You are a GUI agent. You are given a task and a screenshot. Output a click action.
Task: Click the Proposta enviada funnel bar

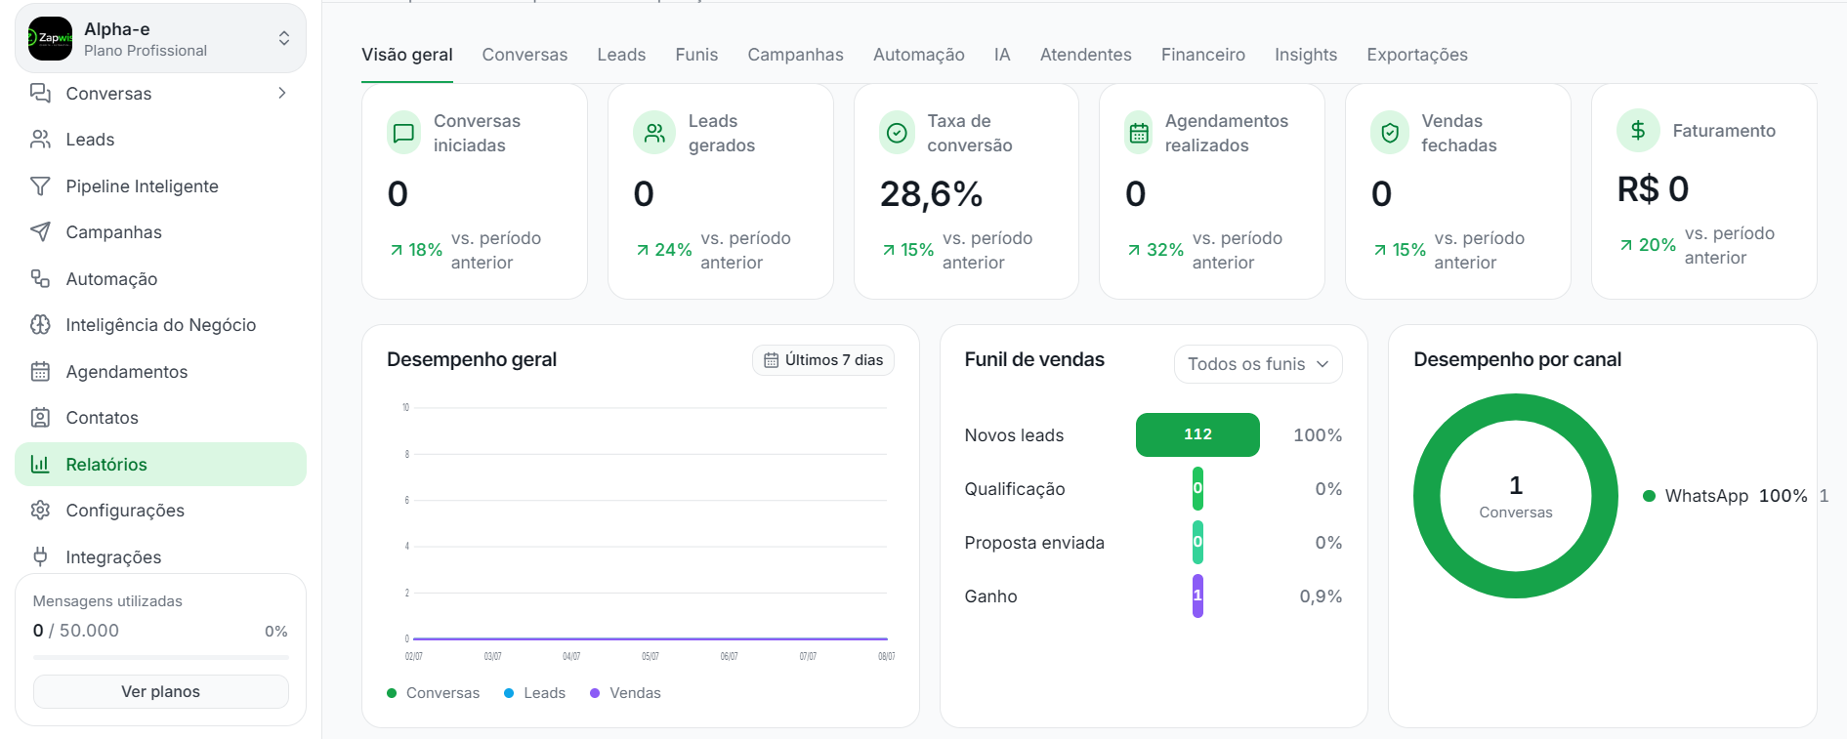point(1197,542)
